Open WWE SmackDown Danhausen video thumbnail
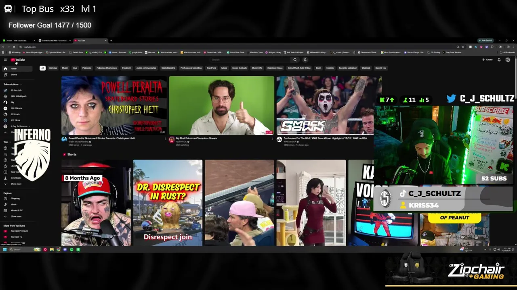This screenshot has width=517, height=290. tap(329, 105)
